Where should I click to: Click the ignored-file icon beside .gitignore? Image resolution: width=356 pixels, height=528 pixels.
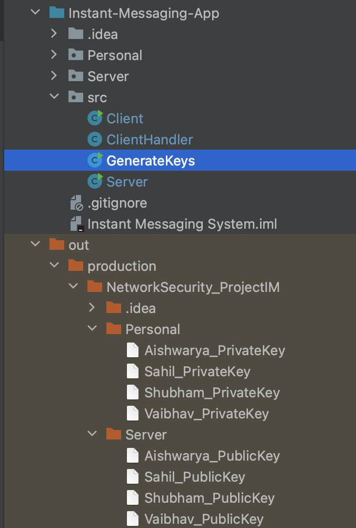[77, 202]
